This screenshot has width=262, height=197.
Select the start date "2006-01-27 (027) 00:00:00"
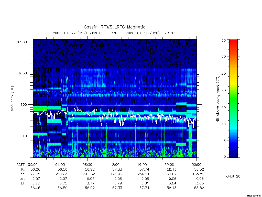78,33
